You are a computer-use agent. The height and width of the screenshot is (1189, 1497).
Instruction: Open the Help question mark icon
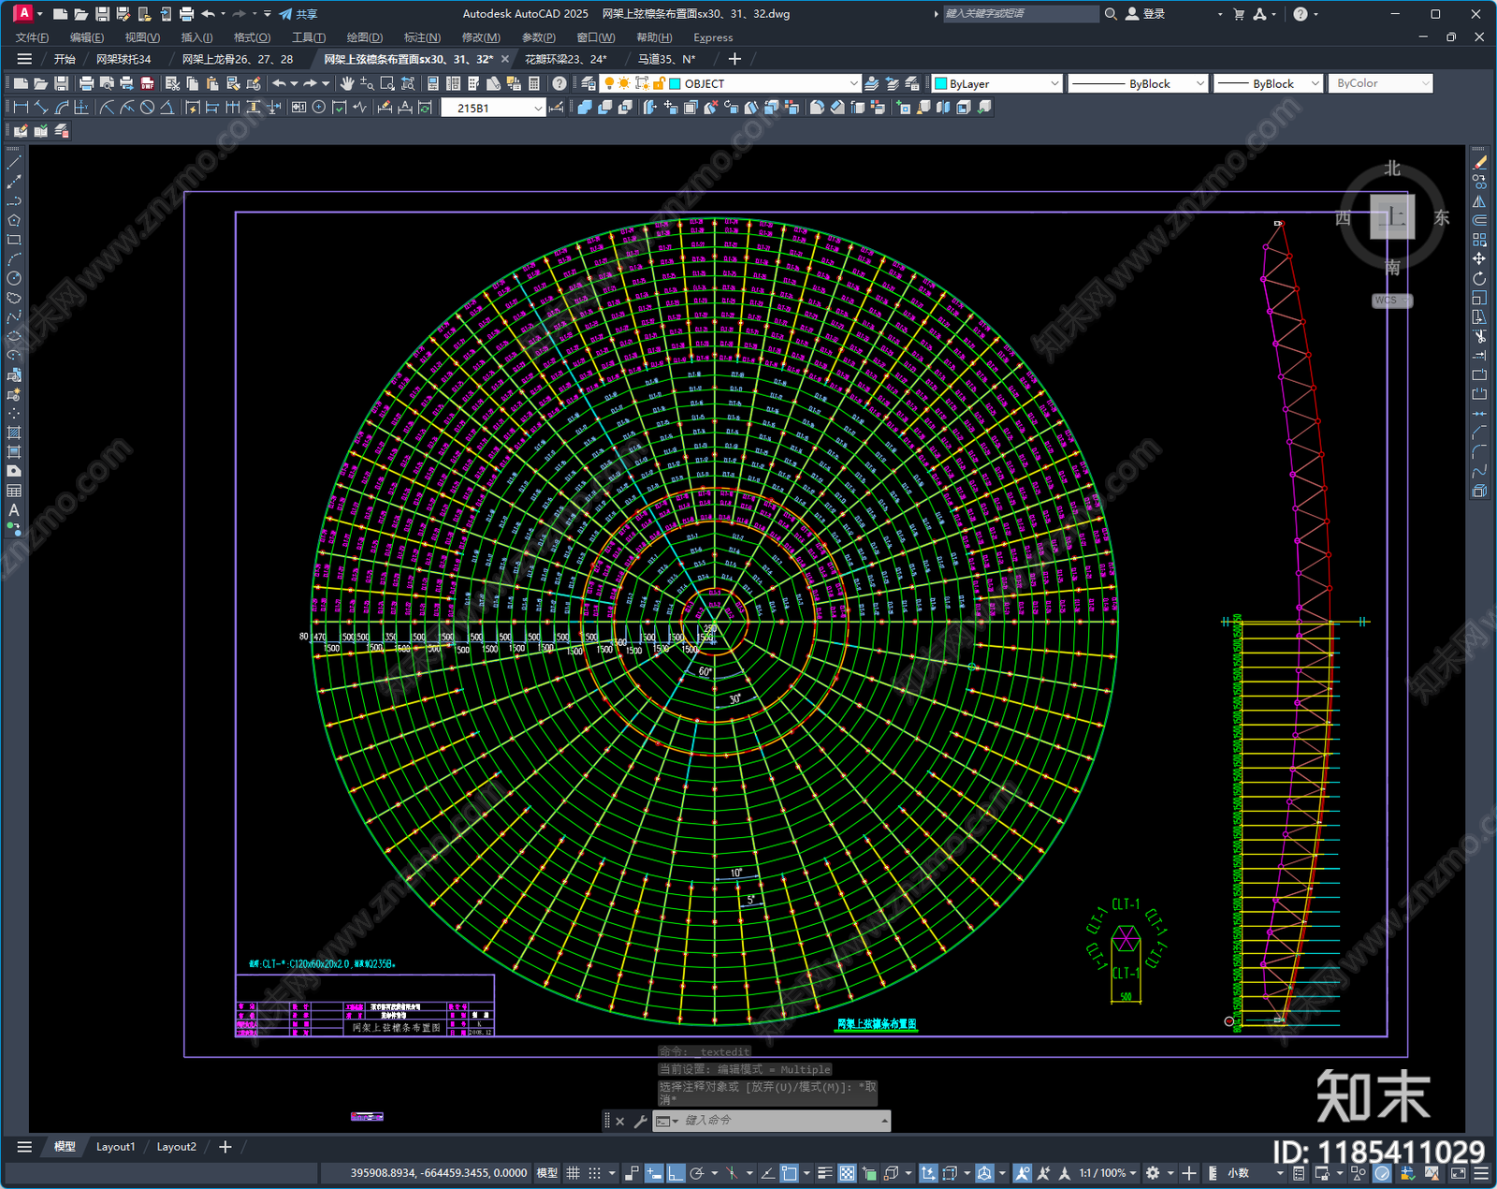coord(560,83)
